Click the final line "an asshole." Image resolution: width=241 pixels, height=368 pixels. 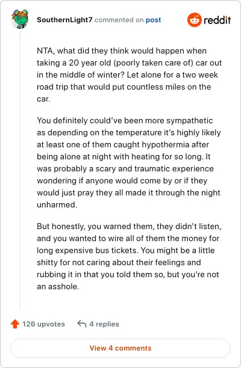tap(58, 287)
